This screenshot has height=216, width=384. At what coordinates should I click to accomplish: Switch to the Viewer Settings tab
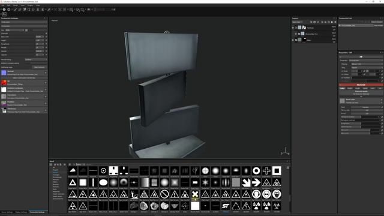pos(7,212)
